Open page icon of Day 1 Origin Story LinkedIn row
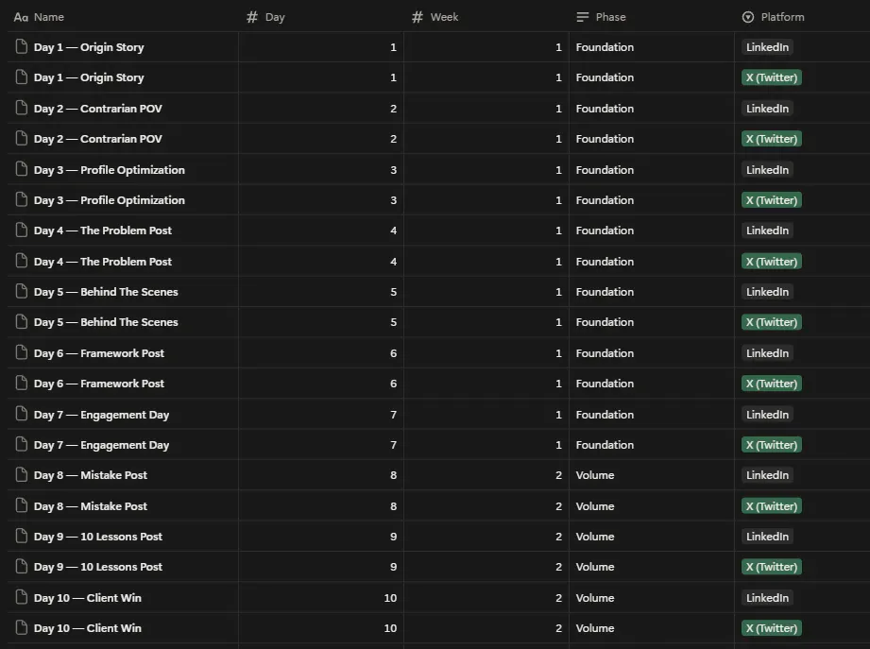Screen dimensions: 870x649 (x=21, y=46)
